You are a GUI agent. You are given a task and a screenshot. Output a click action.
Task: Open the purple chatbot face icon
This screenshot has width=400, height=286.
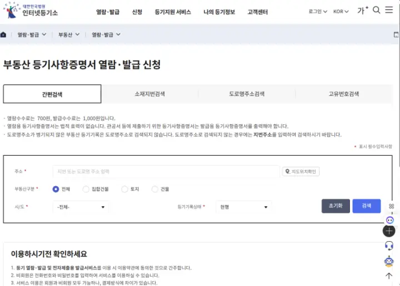point(389,220)
